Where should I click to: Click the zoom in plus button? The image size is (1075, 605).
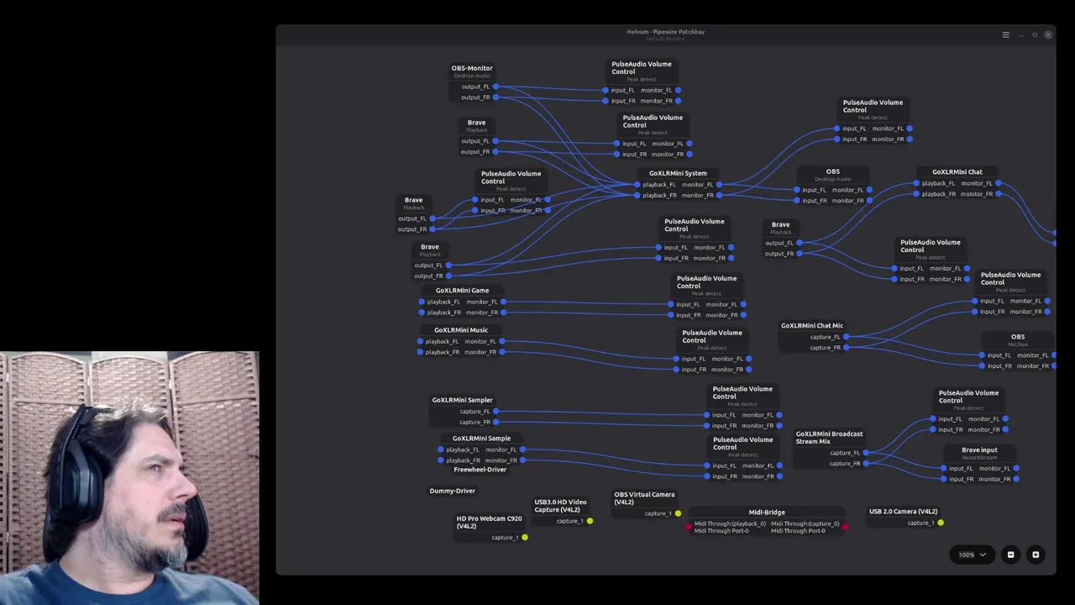[x=1036, y=555]
